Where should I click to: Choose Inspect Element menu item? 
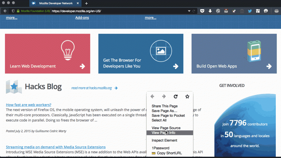(x=170, y=140)
